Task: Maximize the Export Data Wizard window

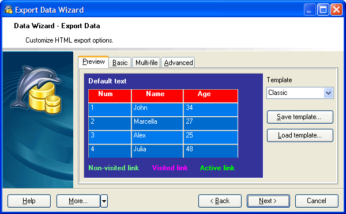Action: tap(323, 10)
